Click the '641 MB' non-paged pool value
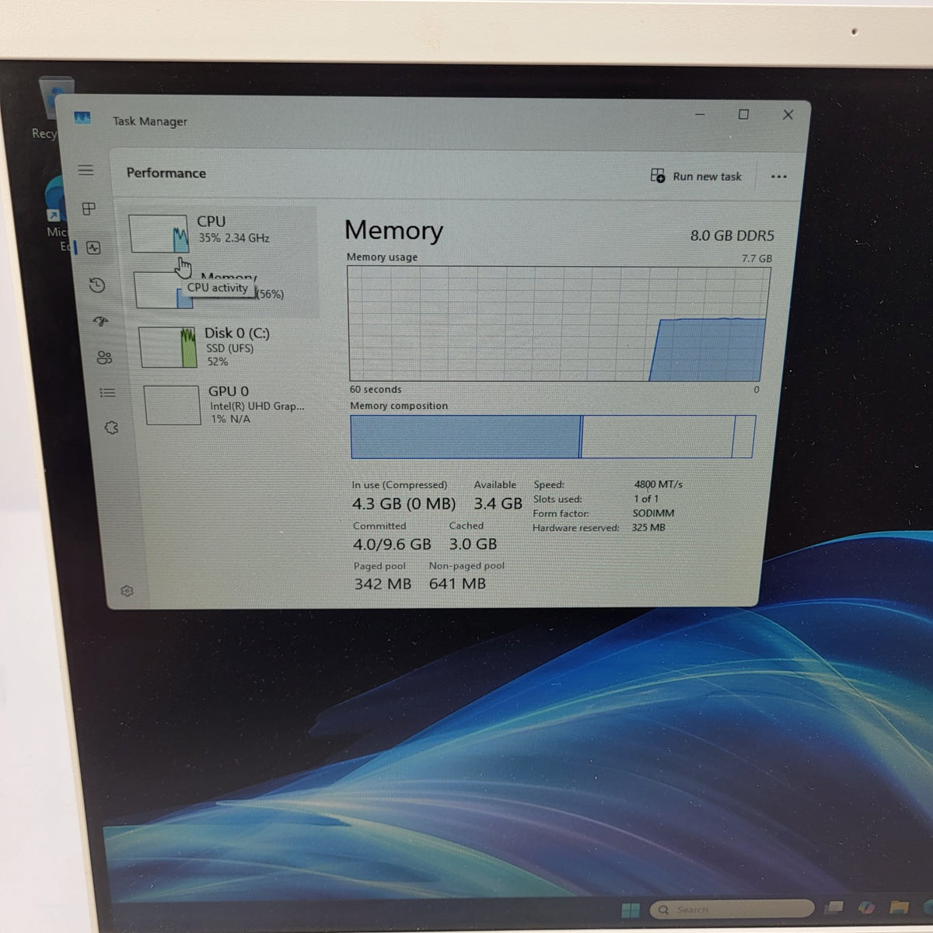The height and width of the screenshot is (933, 933). (457, 583)
